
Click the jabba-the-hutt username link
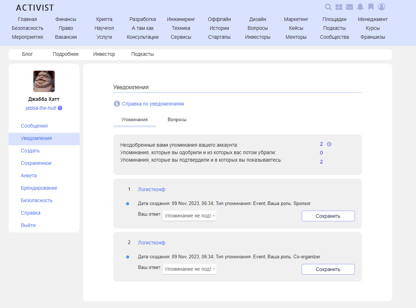(x=41, y=108)
